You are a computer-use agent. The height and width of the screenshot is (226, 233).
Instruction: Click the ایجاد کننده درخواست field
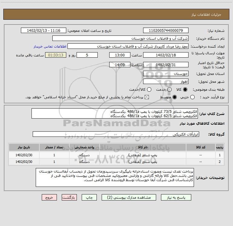point(128,46)
